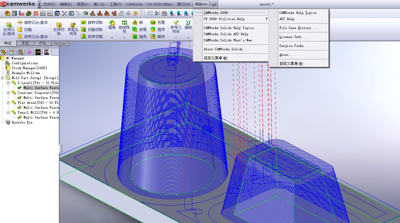Open CW 2008 Utilities Help submenu
400x223 pixels.
click(231, 19)
